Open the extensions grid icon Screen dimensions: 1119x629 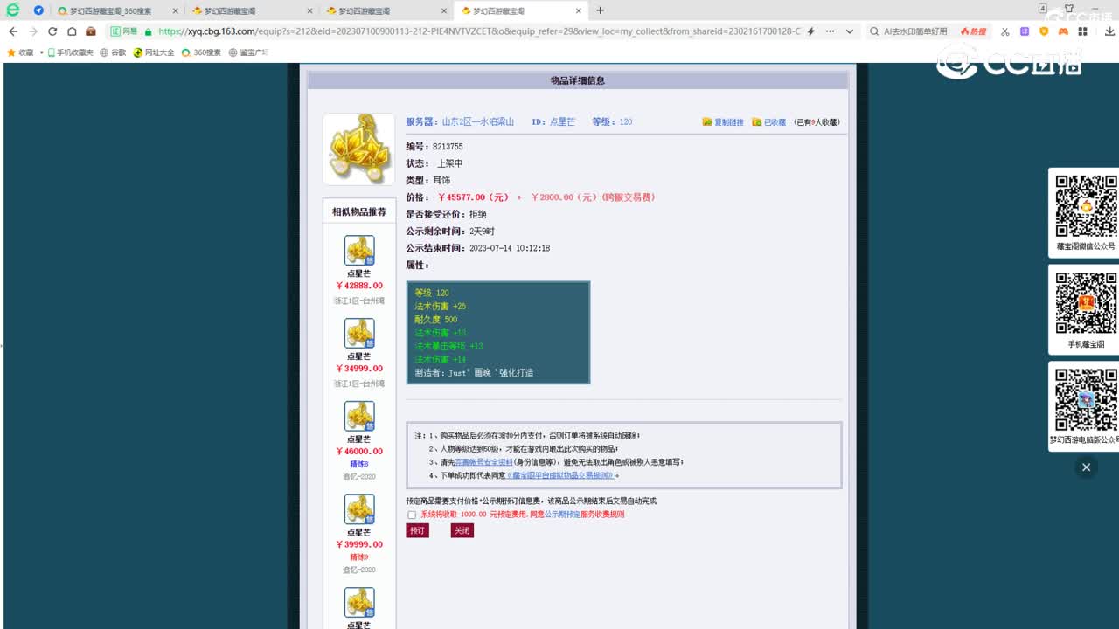click(1082, 31)
